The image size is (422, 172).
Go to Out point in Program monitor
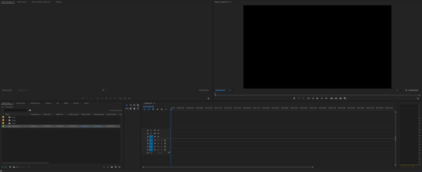click(x=326, y=98)
